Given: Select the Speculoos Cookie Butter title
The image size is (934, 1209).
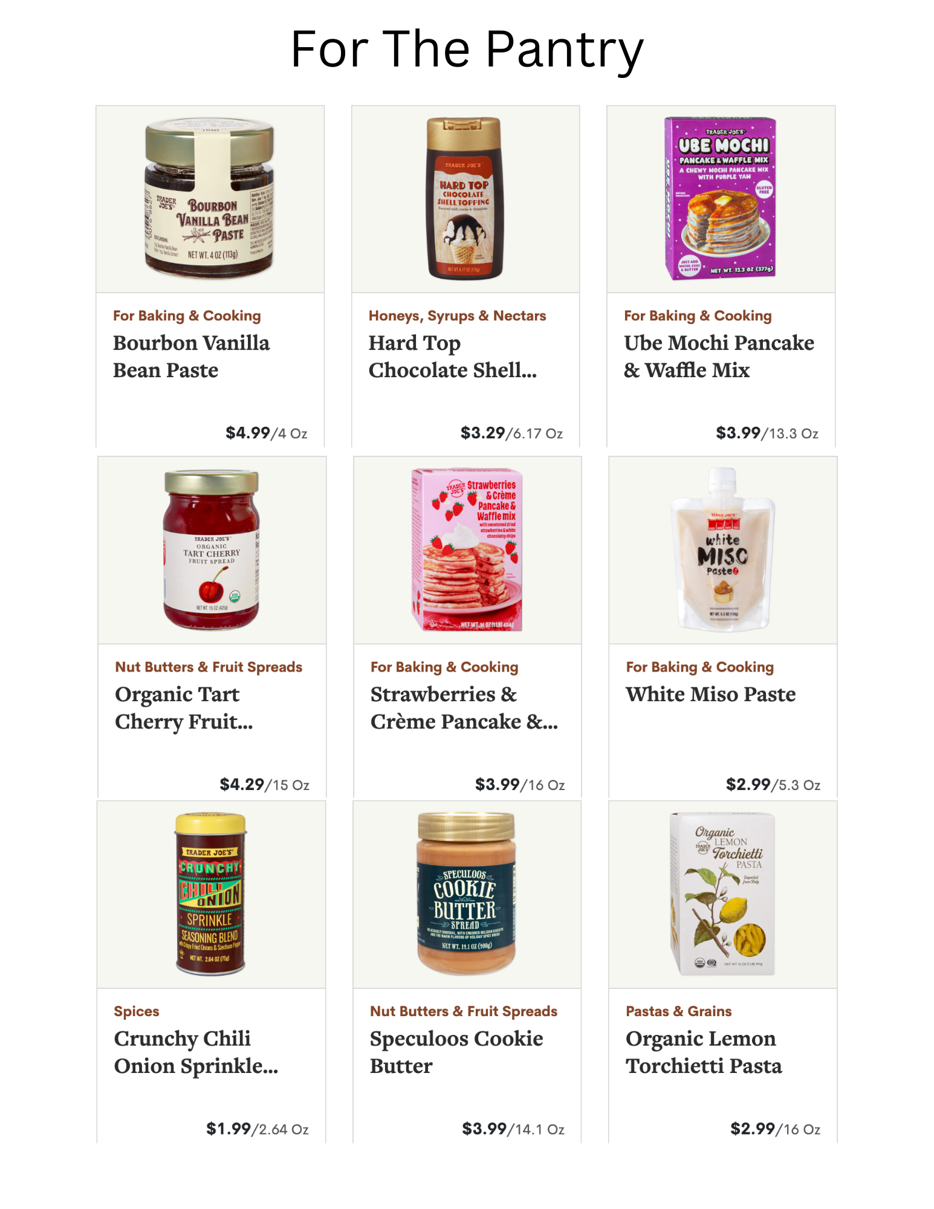Looking at the screenshot, I should click(x=456, y=1052).
